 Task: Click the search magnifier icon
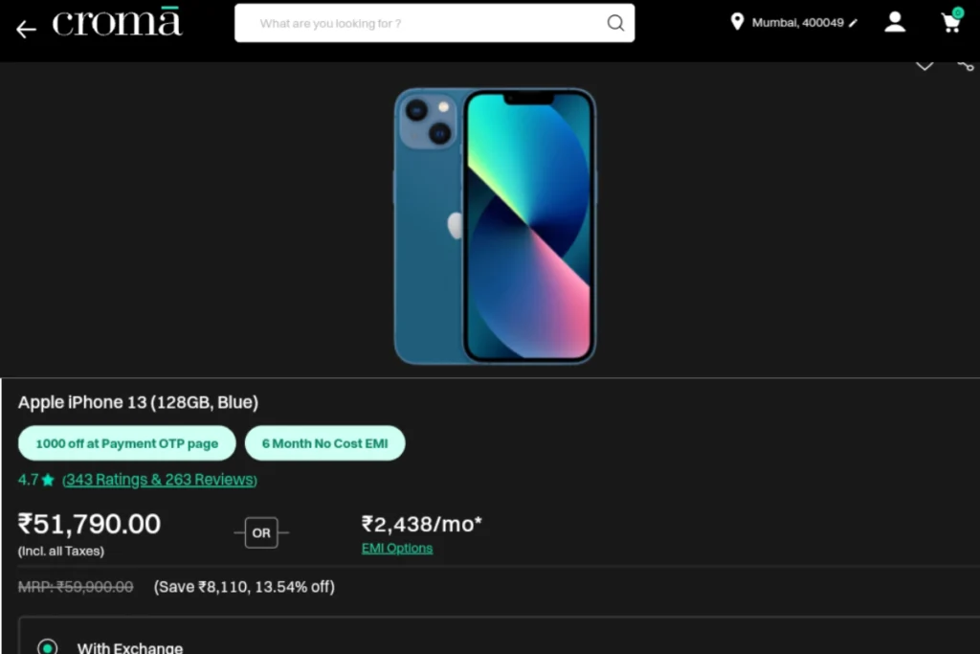point(615,23)
